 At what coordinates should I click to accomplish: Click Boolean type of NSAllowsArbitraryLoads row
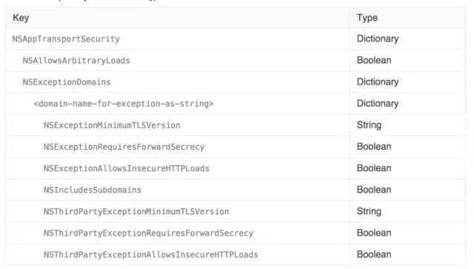374,60
